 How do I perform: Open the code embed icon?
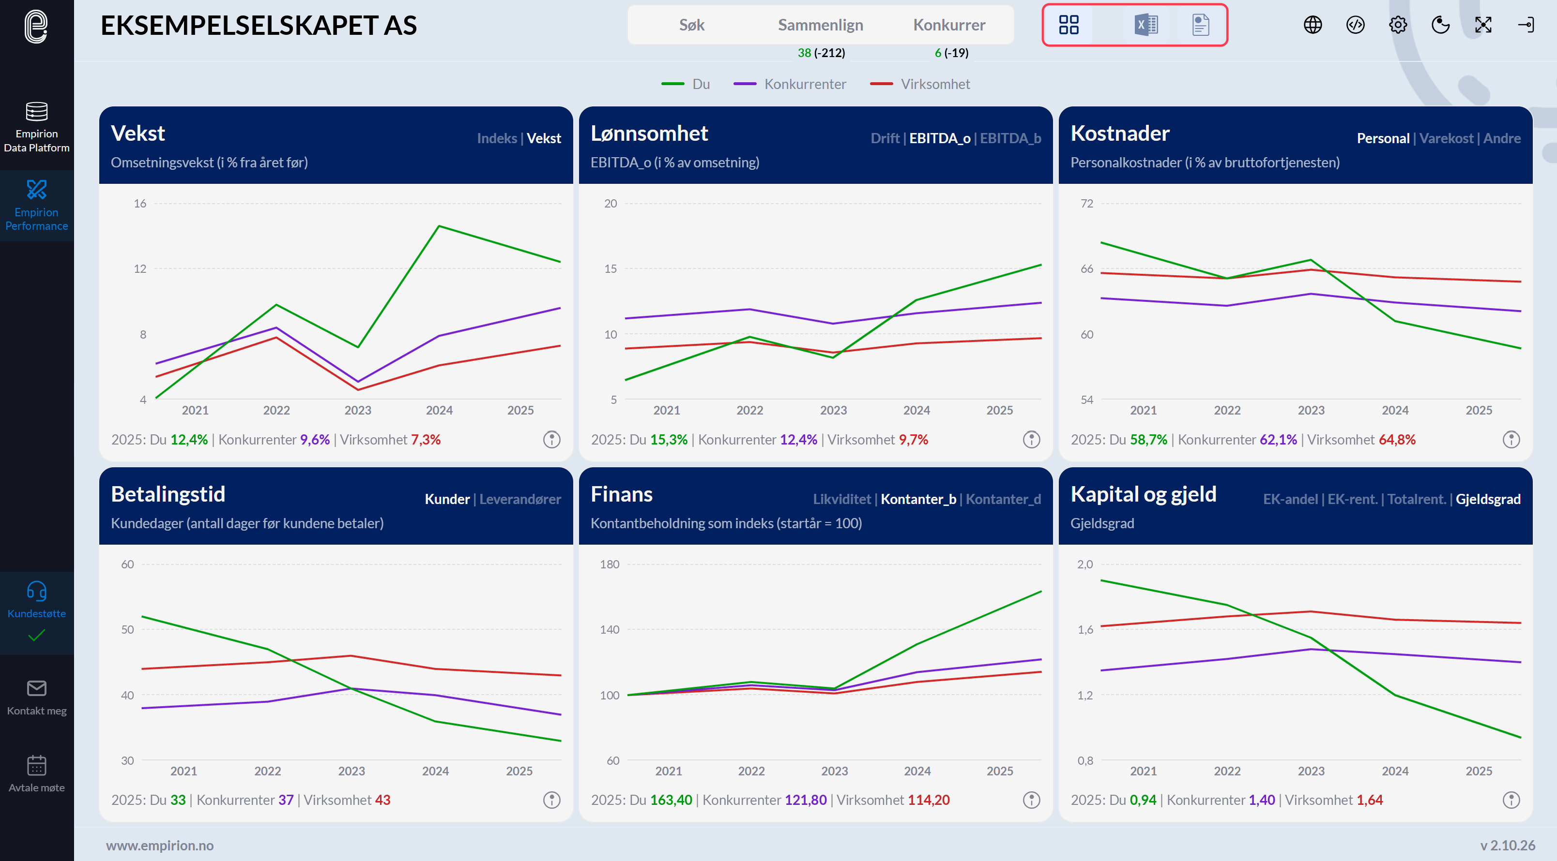point(1355,25)
